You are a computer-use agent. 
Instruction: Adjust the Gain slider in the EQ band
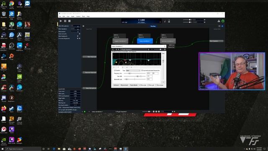coord(135,76)
